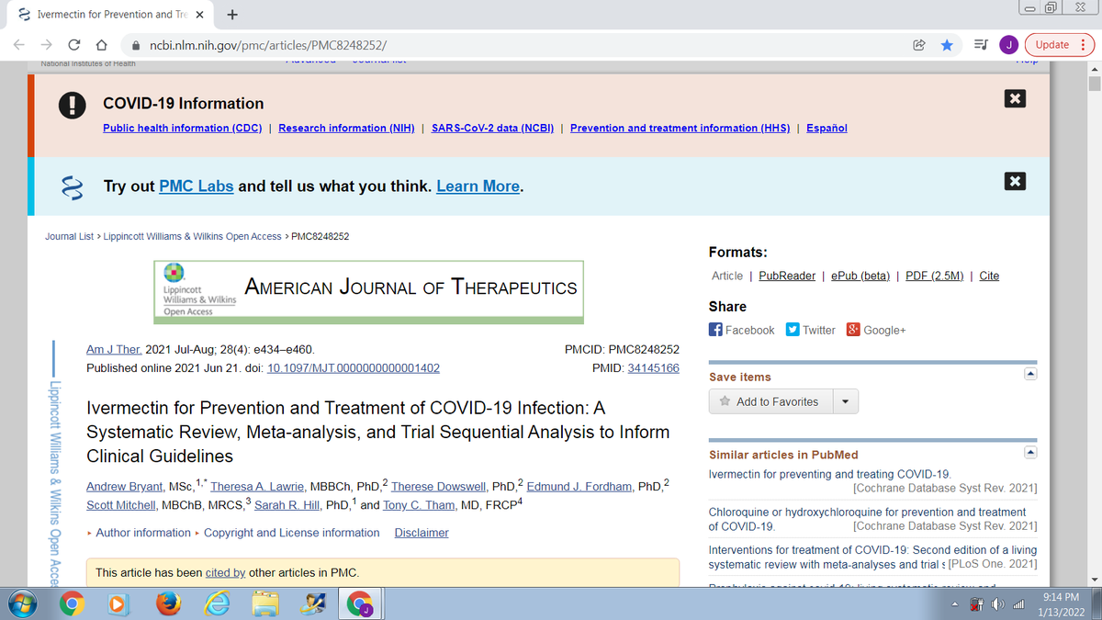Click the bookmark star icon
1102x620 pixels.
946,44
